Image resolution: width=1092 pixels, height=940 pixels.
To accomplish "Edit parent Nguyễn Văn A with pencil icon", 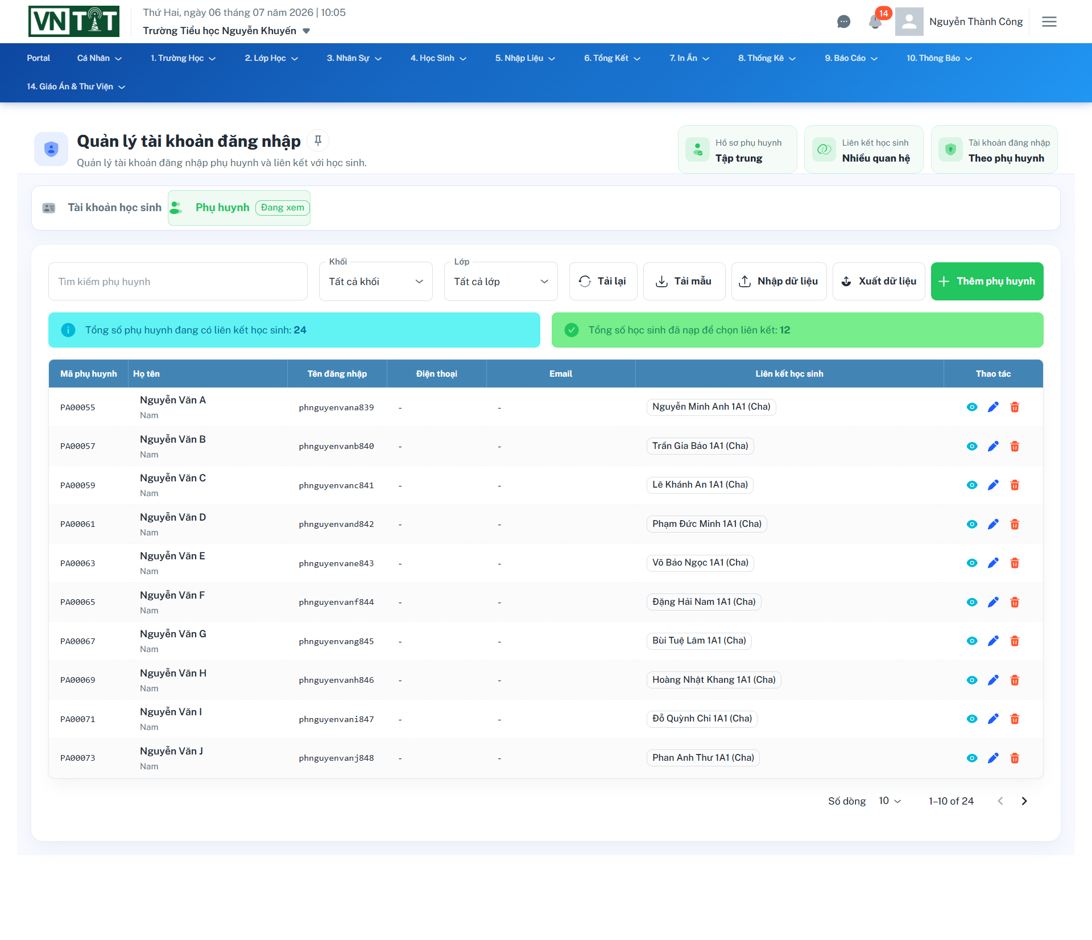I will click(993, 407).
